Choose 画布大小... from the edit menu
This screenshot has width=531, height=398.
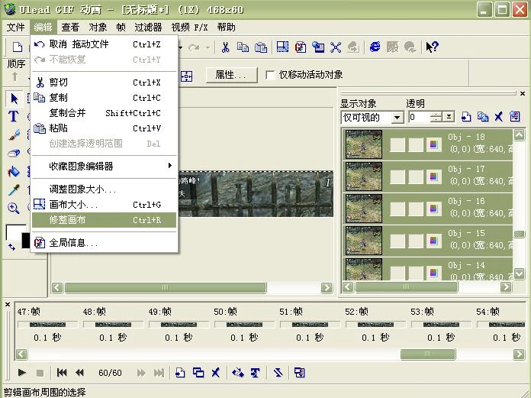pyautogui.click(x=105, y=205)
